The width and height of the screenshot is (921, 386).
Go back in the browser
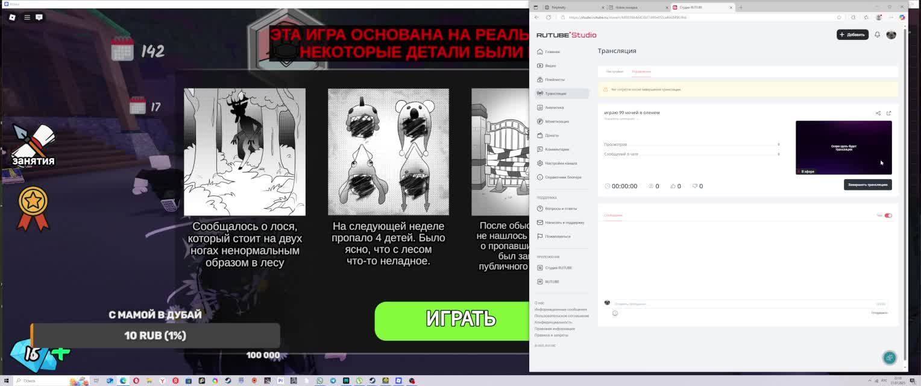point(536,17)
